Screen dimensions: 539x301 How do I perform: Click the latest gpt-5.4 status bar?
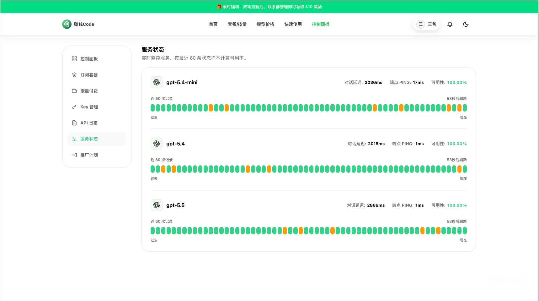pos(465,169)
